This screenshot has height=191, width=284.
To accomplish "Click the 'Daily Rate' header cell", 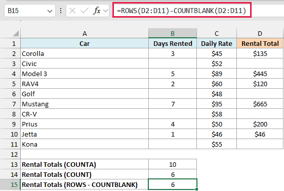I will click(217, 43).
